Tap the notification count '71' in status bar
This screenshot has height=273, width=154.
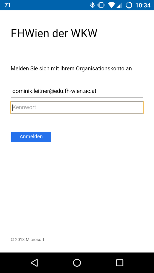7,5
